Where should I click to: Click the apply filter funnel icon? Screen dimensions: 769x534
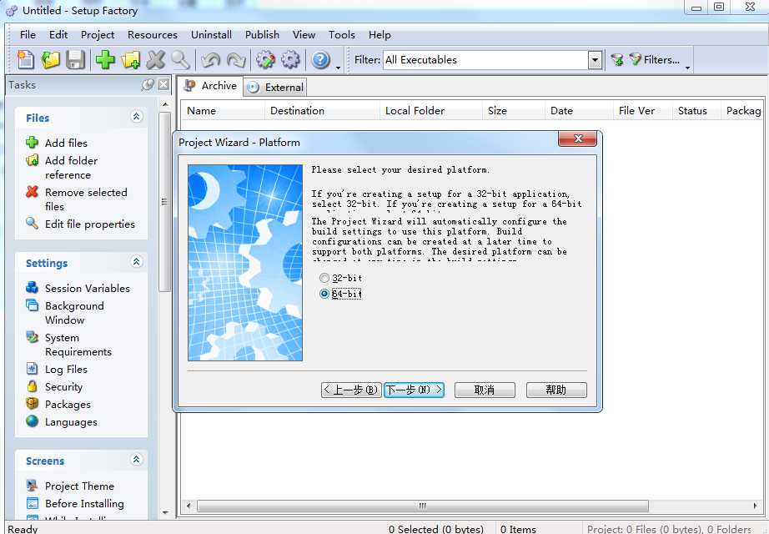617,60
